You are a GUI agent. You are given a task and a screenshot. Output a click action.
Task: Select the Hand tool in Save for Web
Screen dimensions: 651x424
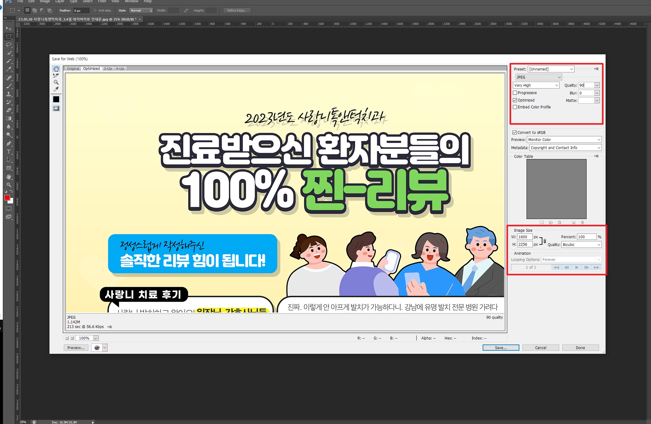click(x=56, y=69)
